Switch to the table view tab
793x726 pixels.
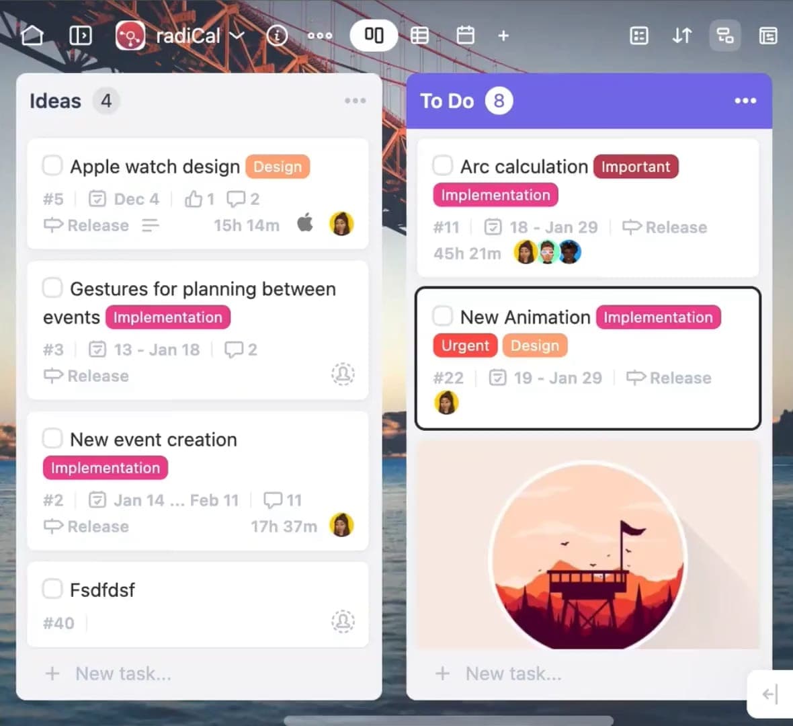click(x=419, y=35)
